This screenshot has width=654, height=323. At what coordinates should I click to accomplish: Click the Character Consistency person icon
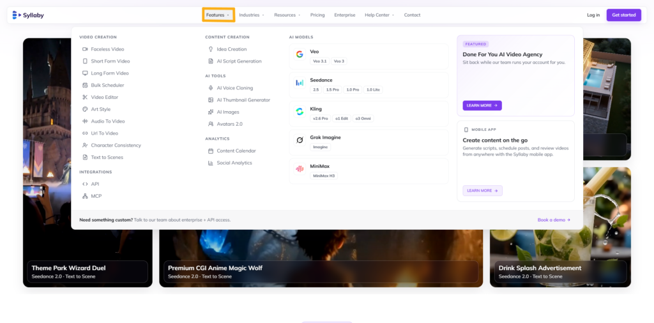(x=85, y=146)
